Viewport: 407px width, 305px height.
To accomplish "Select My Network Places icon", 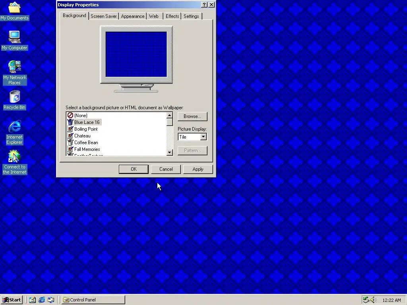I will click(x=15, y=73).
